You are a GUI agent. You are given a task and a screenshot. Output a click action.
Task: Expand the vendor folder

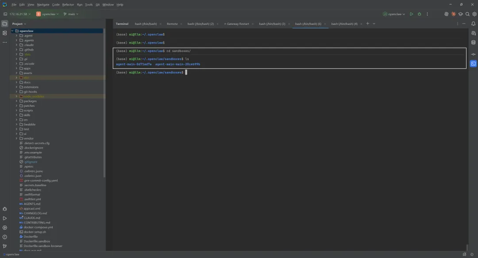[x=16, y=138]
